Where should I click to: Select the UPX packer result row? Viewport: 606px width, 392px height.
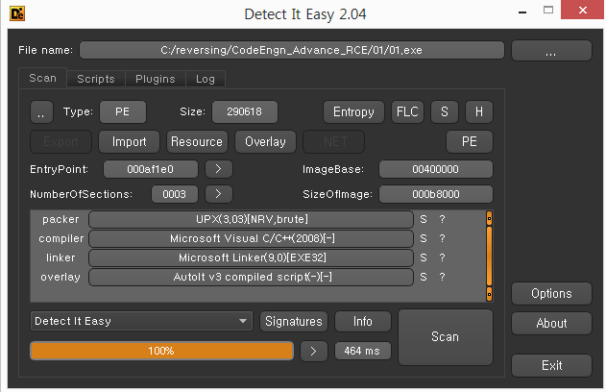pyautogui.click(x=252, y=220)
